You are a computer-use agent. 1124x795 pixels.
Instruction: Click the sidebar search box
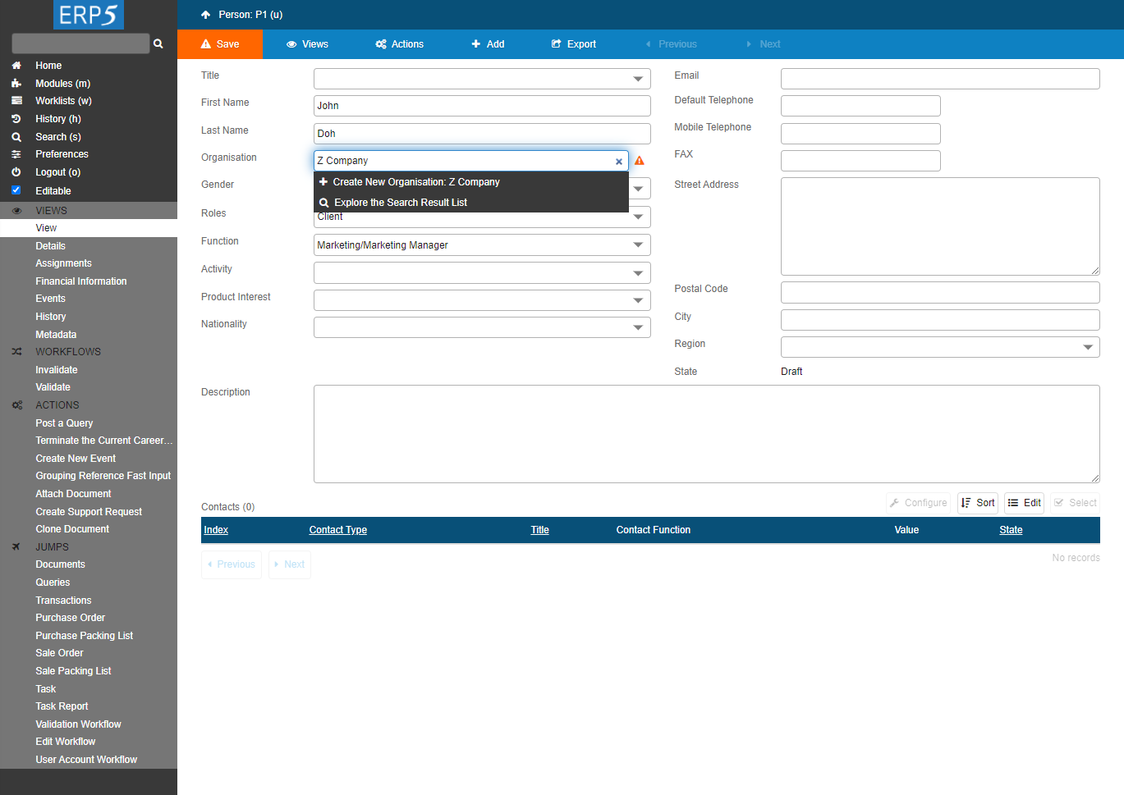tap(80, 43)
